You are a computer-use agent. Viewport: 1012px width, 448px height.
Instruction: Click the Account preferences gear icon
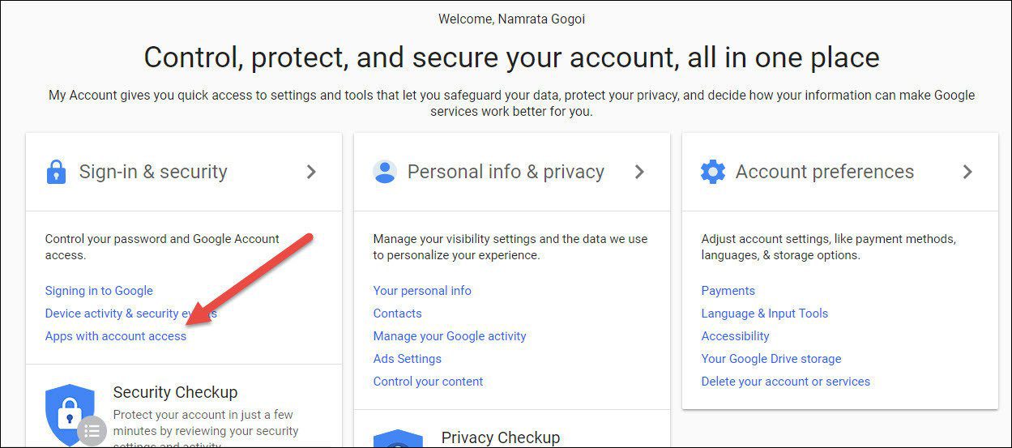point(713,172)
